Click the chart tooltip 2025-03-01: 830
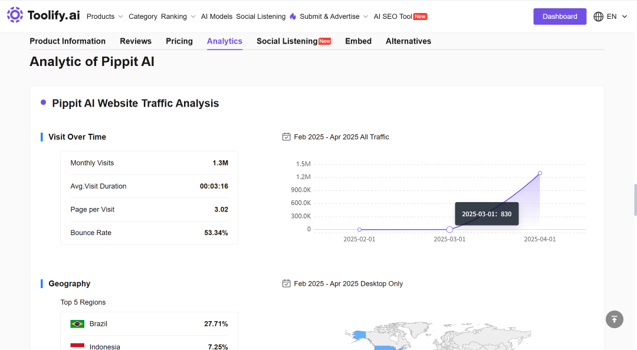The height and width of the screenshot is (350, 637). click(487, 214)
